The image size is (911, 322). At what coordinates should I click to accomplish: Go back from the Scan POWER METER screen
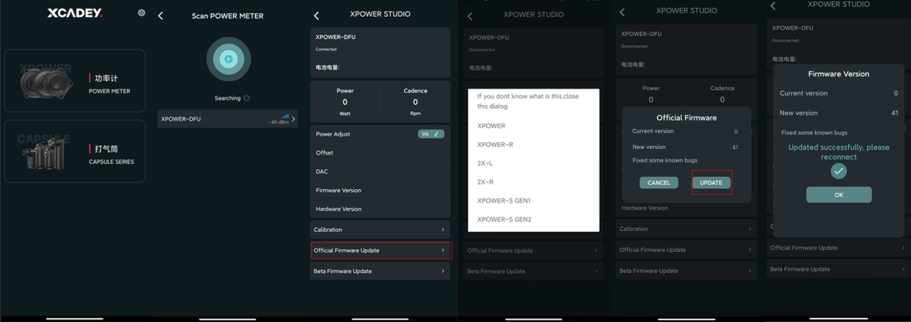160,16
